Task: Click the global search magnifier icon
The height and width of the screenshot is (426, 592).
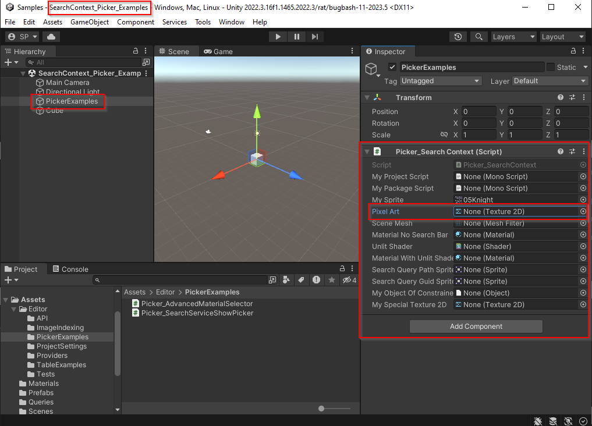Action: pyautogui.click(x=478, y=37)
